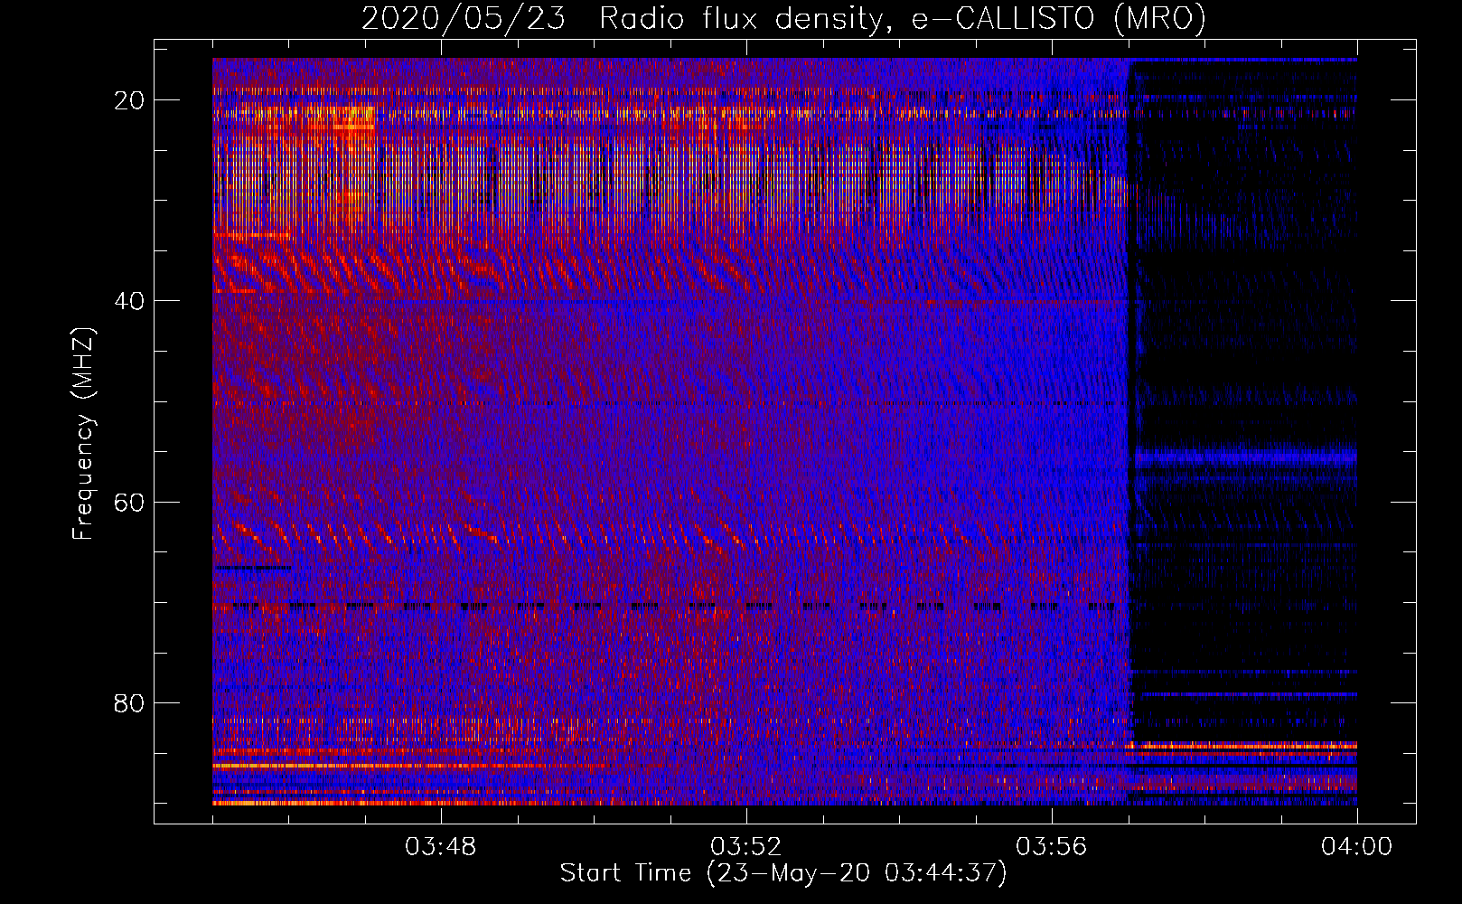
Task: Click the '03:52' time tick label
Action: (746, 847)
